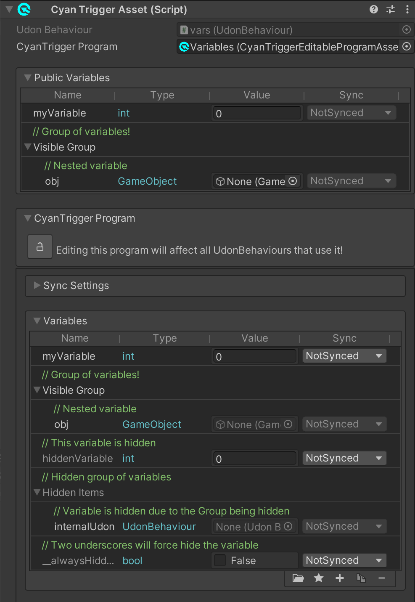Toggle the __alwaysHidden bool checkbox

220,560
